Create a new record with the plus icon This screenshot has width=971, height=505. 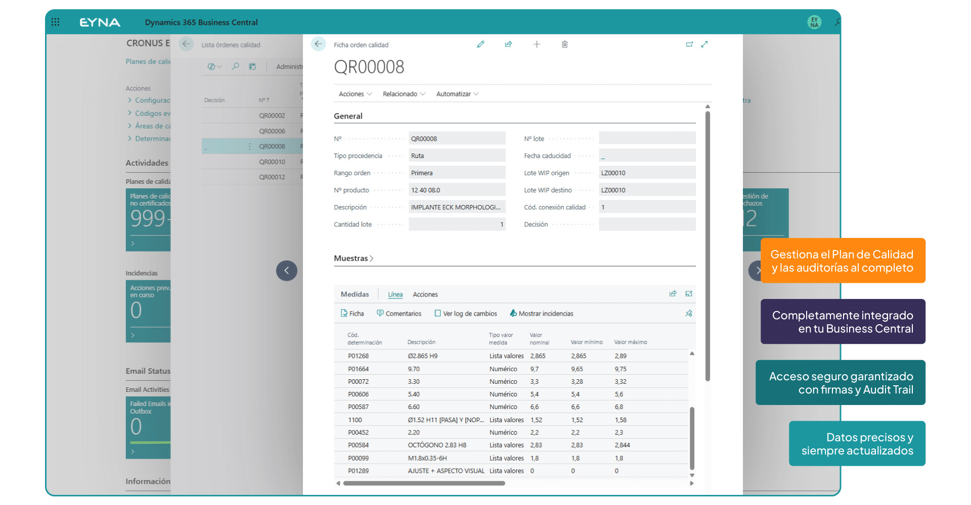tap(537, 44)
